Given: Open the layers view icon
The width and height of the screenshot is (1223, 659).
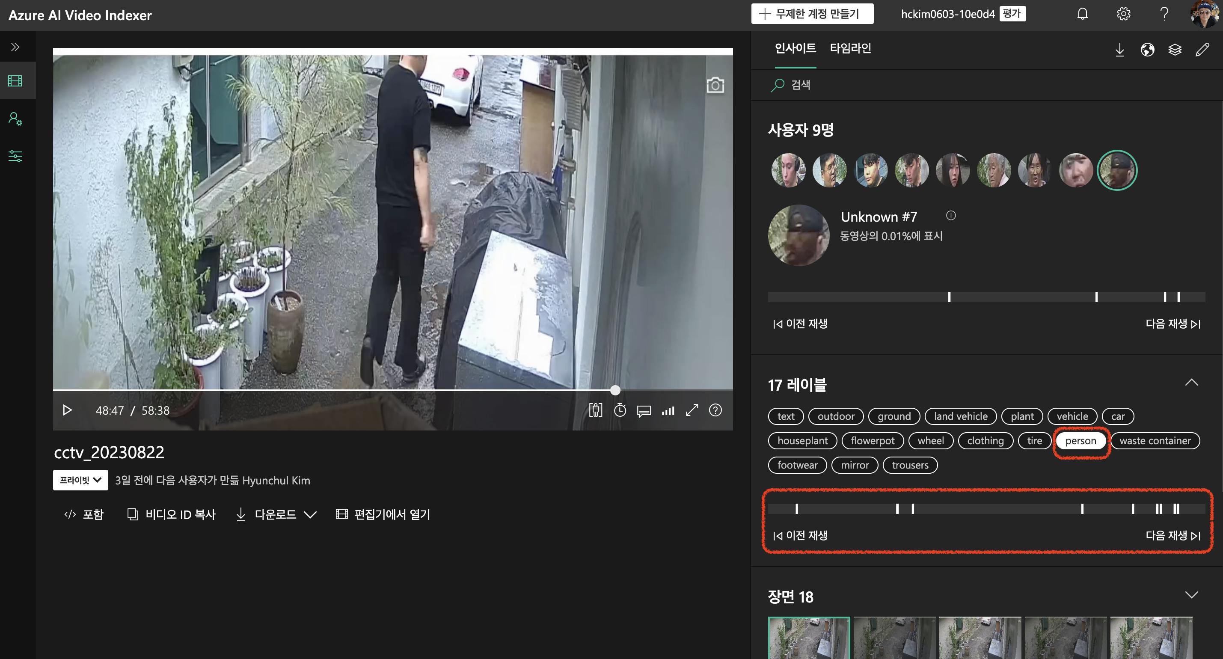Looking at the screenshot, I should click(x=1175, y=49).
